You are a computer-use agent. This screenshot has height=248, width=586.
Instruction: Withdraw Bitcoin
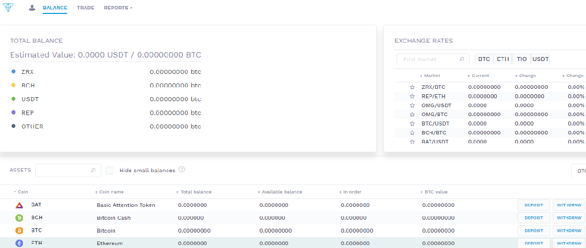tap(569, 231)
